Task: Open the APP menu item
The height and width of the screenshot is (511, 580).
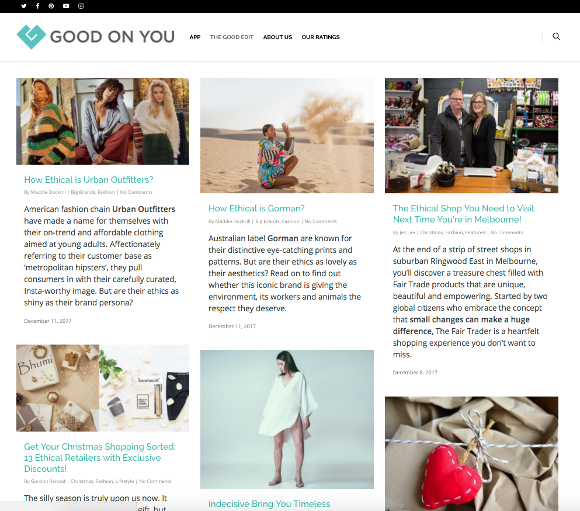Action: tap(195, 37)
